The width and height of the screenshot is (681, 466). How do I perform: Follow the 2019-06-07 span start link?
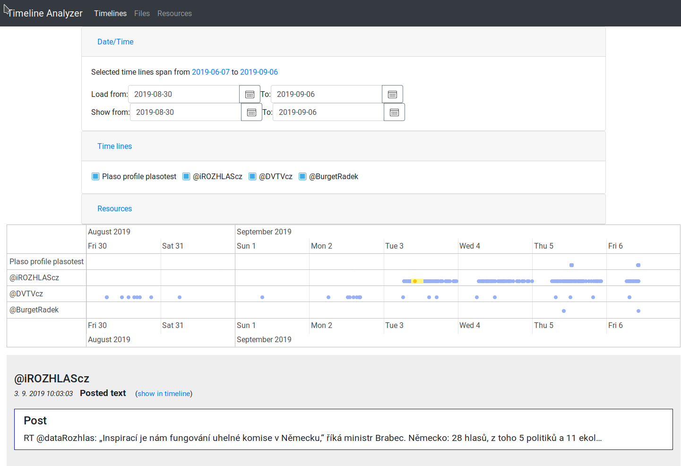(x=211, y=72)
